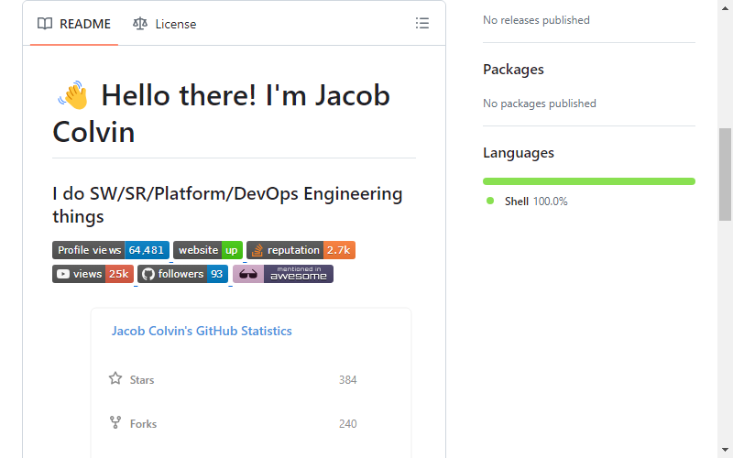Screen dimensions: 733x458
Task: Click the scrollbar down arrow
Action: pyautogui.click(x=725, y=450)
